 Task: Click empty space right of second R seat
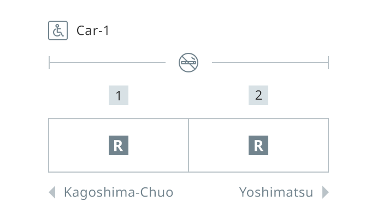tap(298, 145)
